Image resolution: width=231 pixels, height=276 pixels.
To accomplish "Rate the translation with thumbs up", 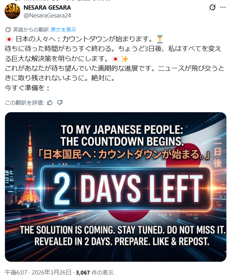I will (50, 103).
